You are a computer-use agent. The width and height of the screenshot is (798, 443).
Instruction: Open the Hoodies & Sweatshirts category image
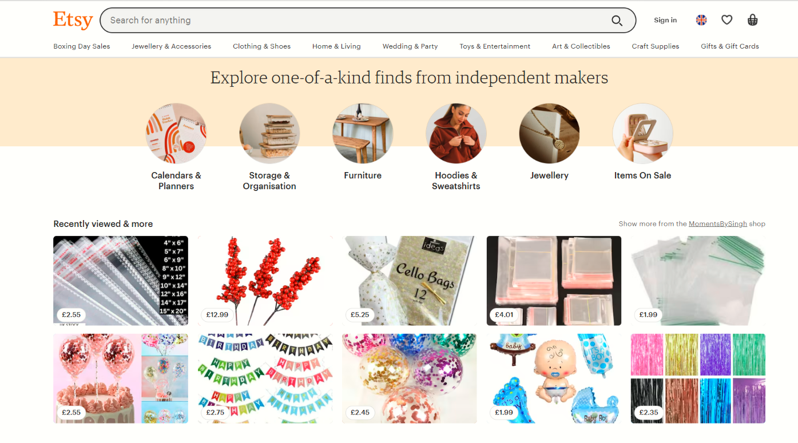[x=456, y=133]
